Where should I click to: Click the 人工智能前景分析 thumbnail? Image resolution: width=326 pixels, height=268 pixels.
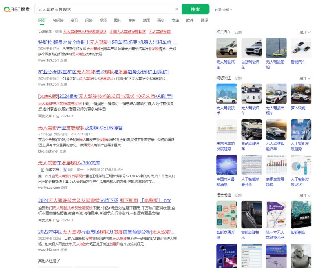coord(252,165)
